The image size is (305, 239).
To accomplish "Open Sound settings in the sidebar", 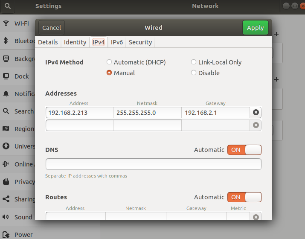I will pos(17,217).
